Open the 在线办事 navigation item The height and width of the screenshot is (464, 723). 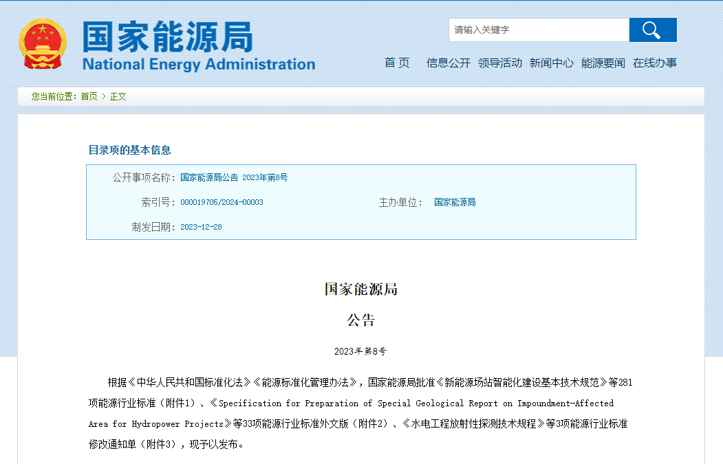pos(655,63)
